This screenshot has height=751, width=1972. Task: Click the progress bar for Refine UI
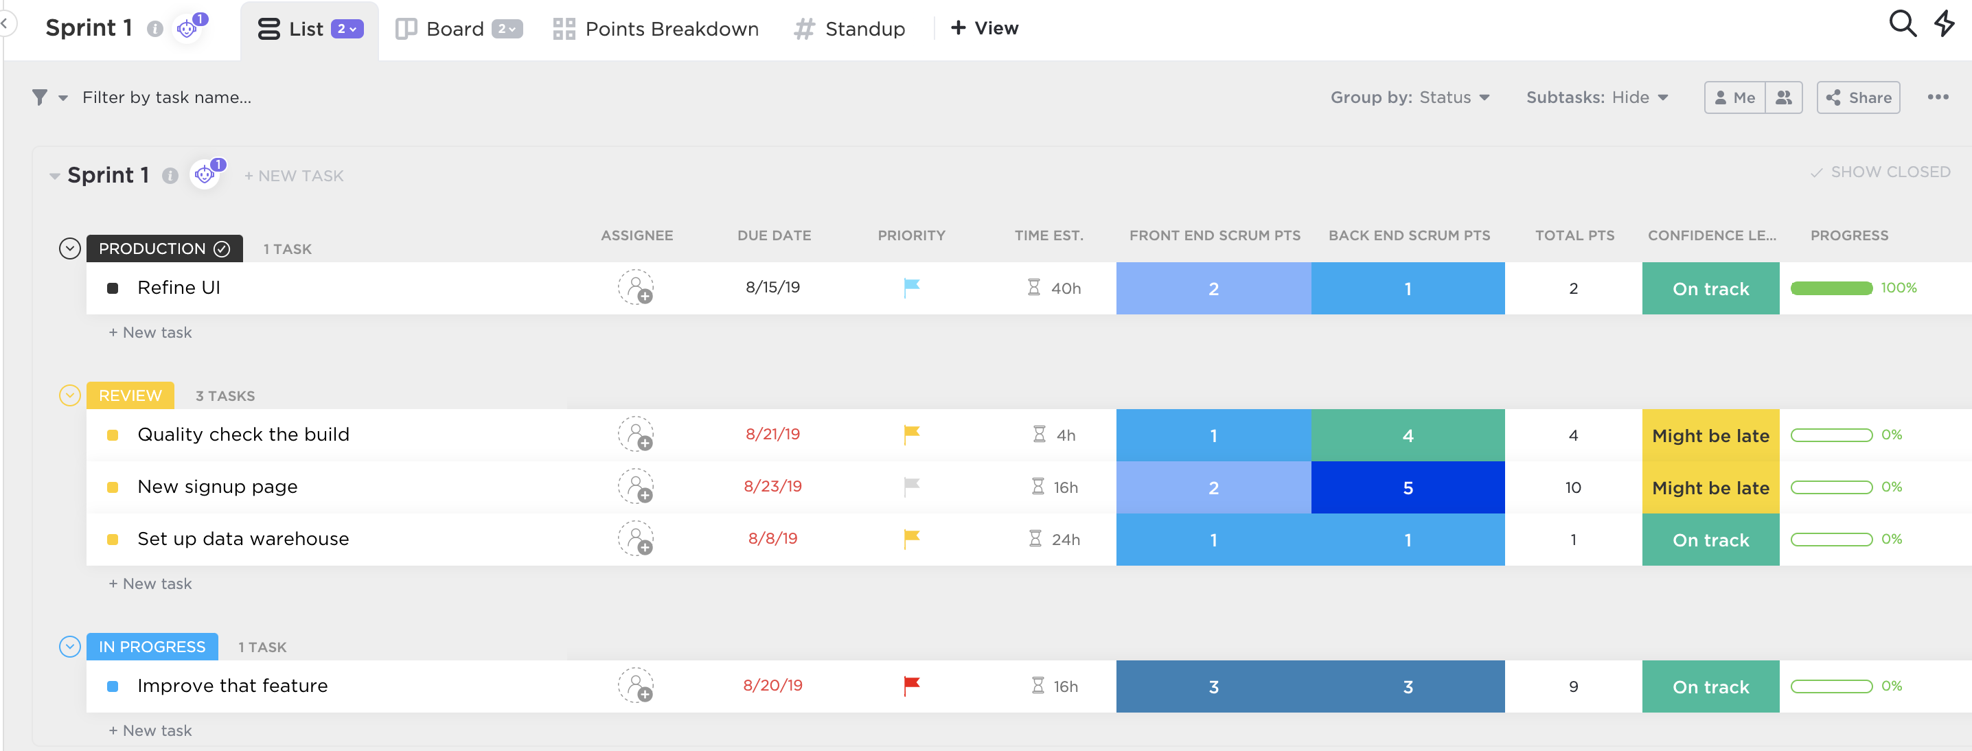pos(1831,288)
